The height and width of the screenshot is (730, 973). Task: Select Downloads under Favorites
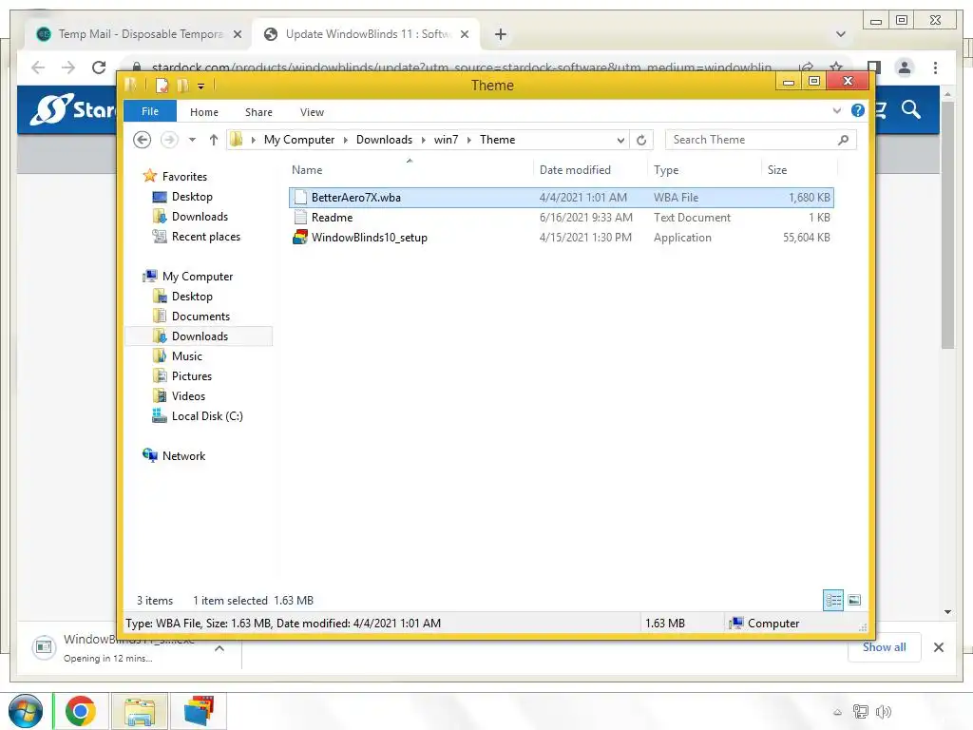pyautogui.click(x=200, y=217)
